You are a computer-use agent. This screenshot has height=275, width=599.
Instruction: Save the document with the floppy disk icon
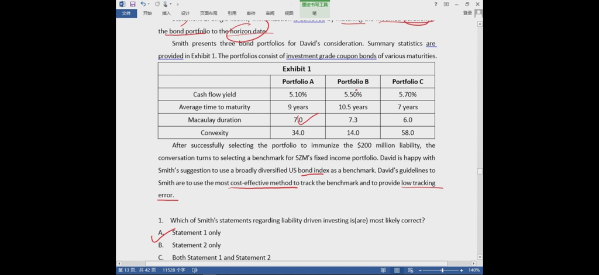[x=133, y=4]
